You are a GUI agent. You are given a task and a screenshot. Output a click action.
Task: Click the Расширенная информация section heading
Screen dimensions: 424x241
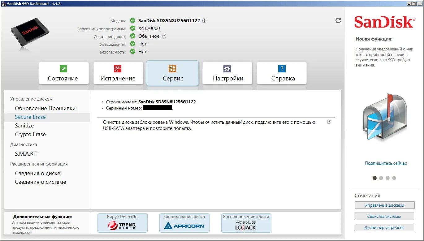pyautogui.click(x=39, y=164)
